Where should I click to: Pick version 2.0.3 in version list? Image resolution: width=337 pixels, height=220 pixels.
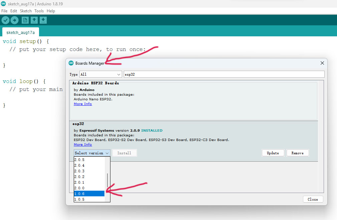pos(89,171)
